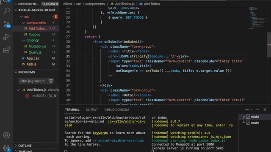
Task: Open Mutation.js in the explorer
Action: click(x=37, y=46)
